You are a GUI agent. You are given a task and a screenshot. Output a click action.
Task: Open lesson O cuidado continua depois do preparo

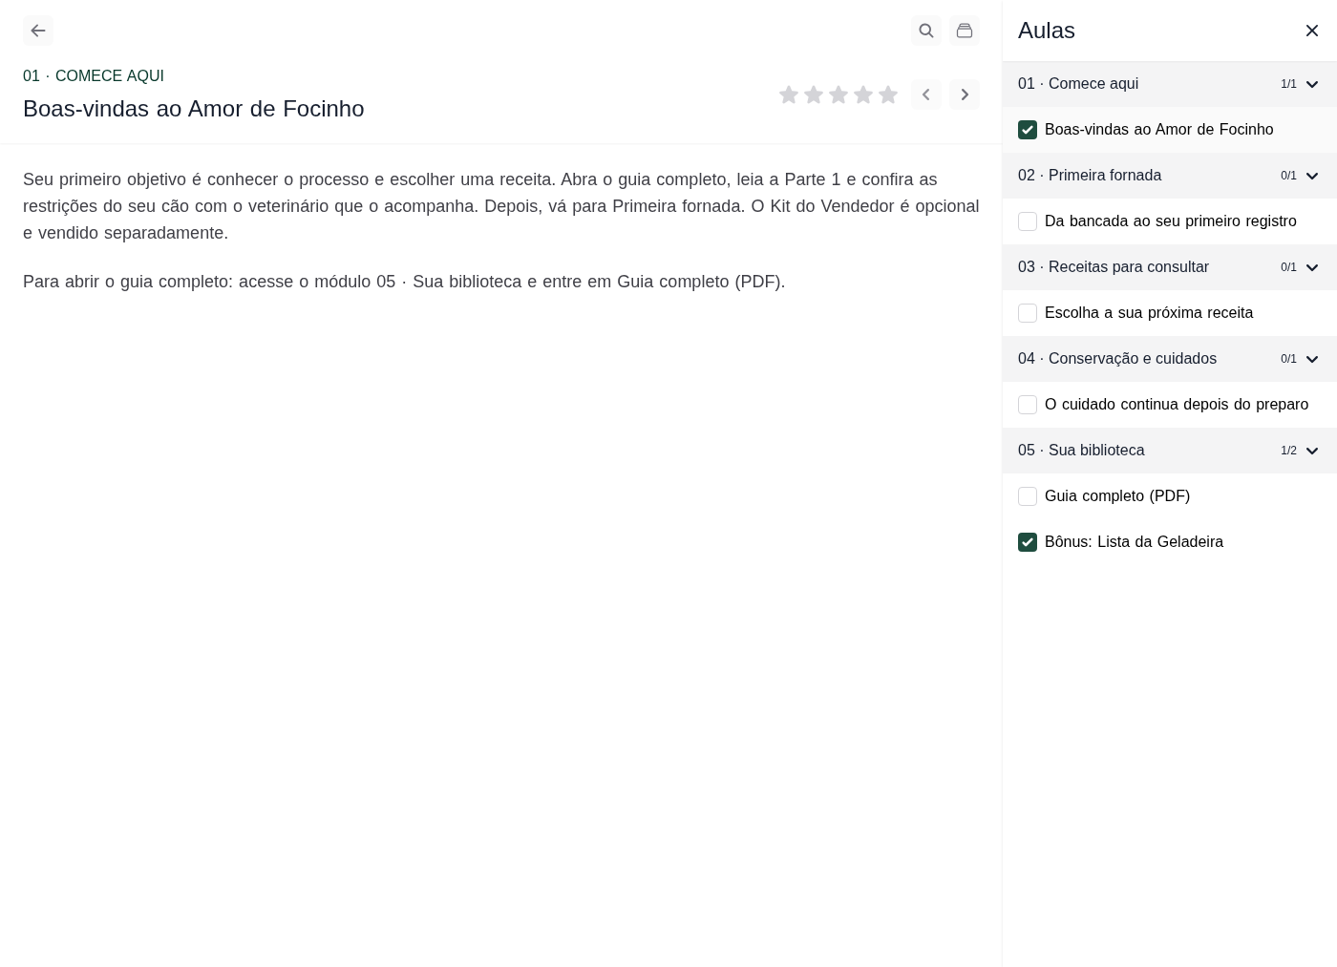tap(1176, 405)
